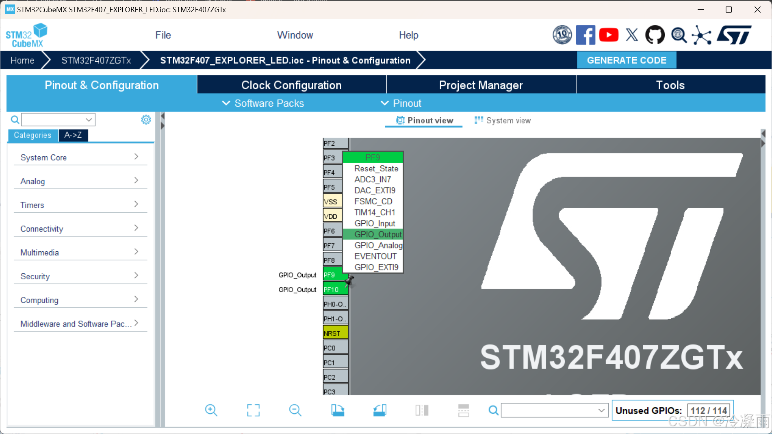Zoom in on the pinout view
The height and width of the screenshot is (434, 772).
(211, 410)
